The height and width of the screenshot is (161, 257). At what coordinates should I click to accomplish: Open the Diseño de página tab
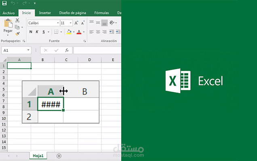tap(72, 13)
